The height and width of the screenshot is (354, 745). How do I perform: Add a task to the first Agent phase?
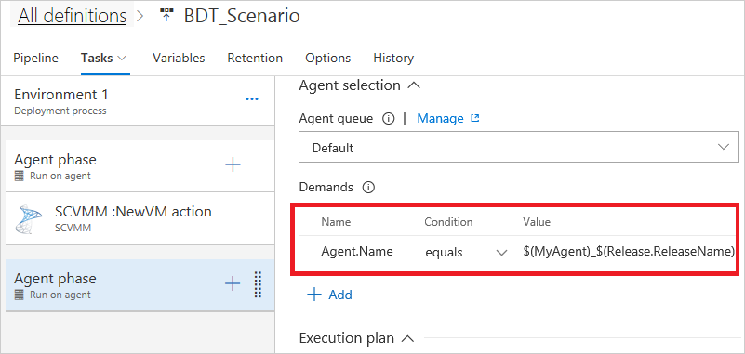233,164
